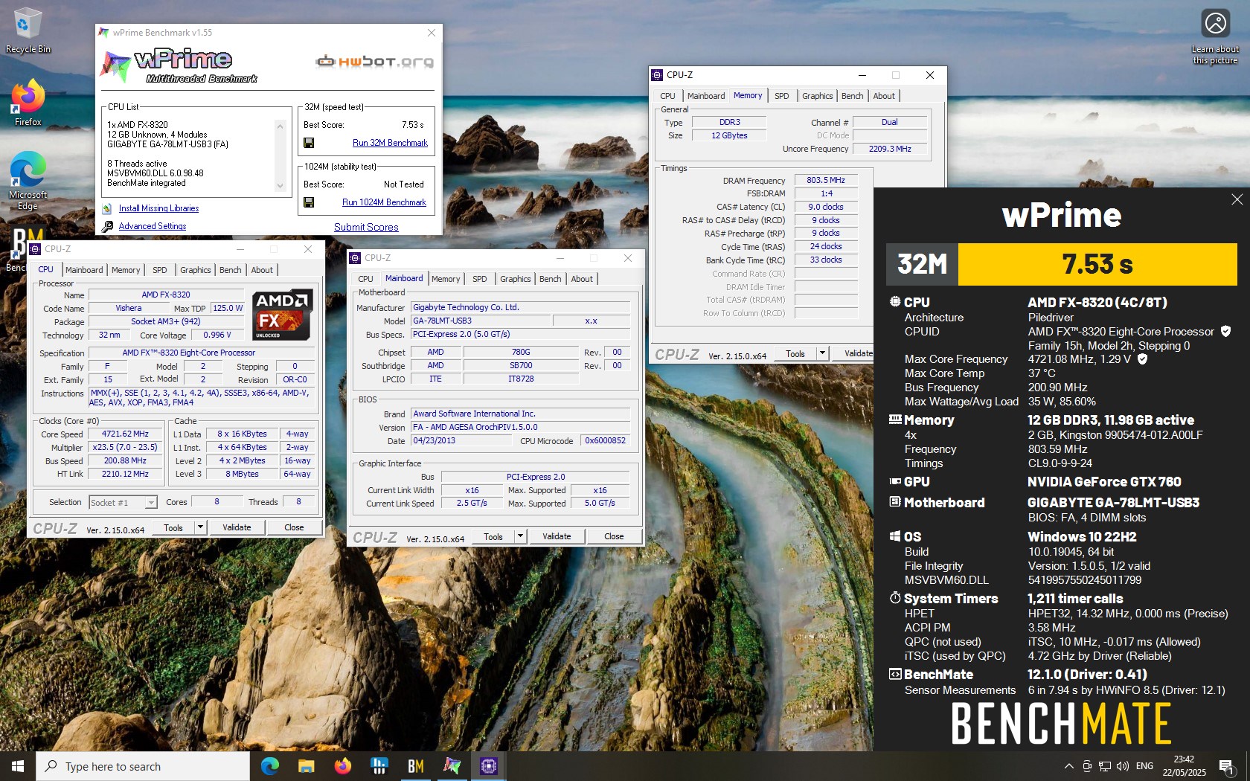Select the About tab in Mainboard window
This screenshot has height=781, width=1250.
582,279
